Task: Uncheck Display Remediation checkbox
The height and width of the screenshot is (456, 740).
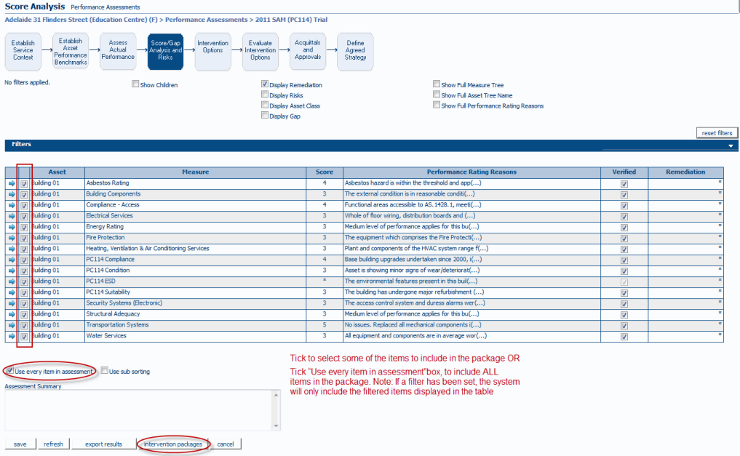Action: 265,84
